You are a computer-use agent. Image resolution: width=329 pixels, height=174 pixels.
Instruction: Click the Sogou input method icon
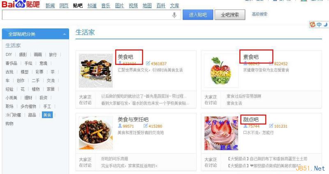[x=313, y=25]
